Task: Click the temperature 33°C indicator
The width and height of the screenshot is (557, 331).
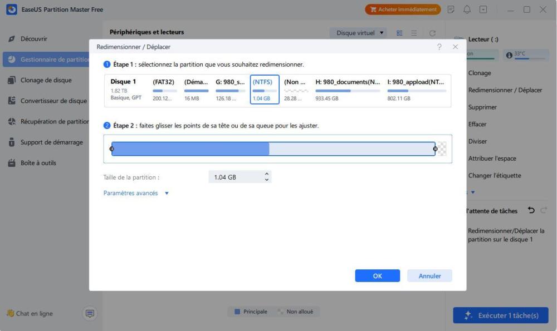Action: 526,55
